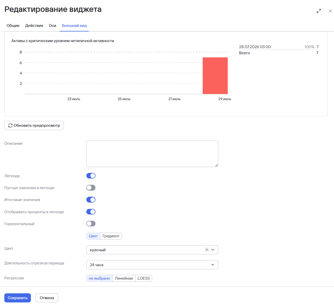Select Линейная regression option

[x=124, y=278]
